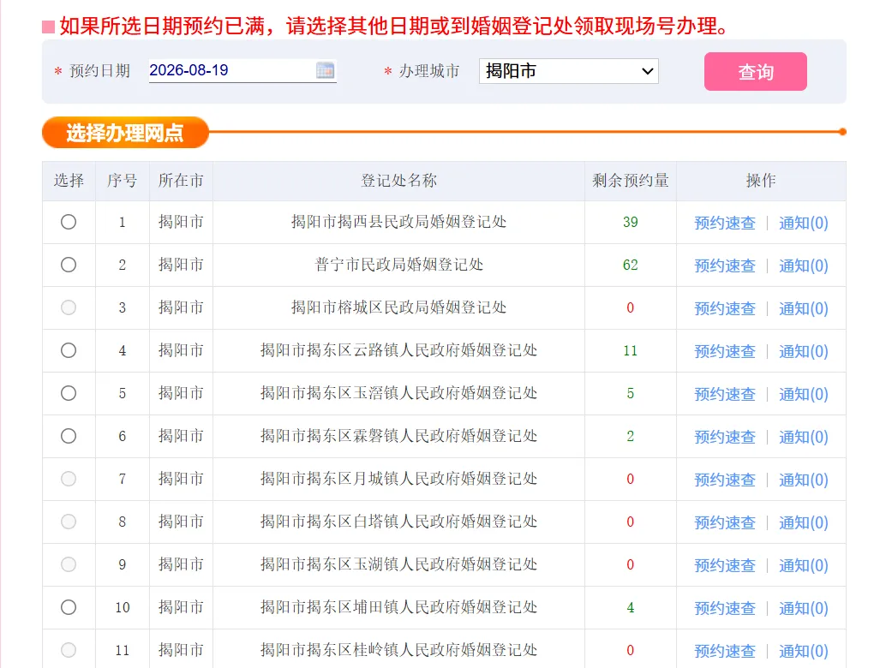The width and height of the screenshot is (874, 668).
Task: Open 预约速查 for 普宁市民政局 row
Action: [725, 265]
